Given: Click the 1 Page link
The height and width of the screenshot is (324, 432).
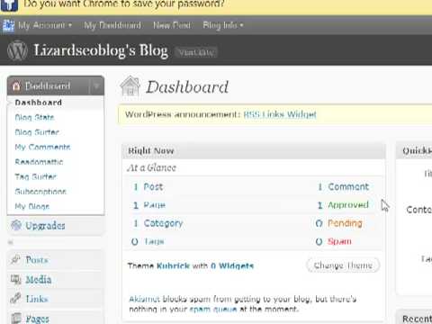Looking at the screenshot, I should click(149, 205).
